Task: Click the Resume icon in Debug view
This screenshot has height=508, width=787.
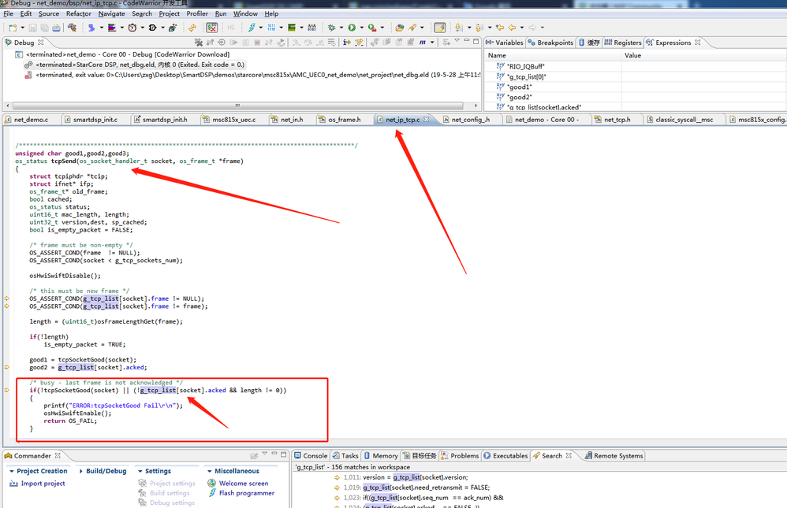Action: [x=233, y=43]
